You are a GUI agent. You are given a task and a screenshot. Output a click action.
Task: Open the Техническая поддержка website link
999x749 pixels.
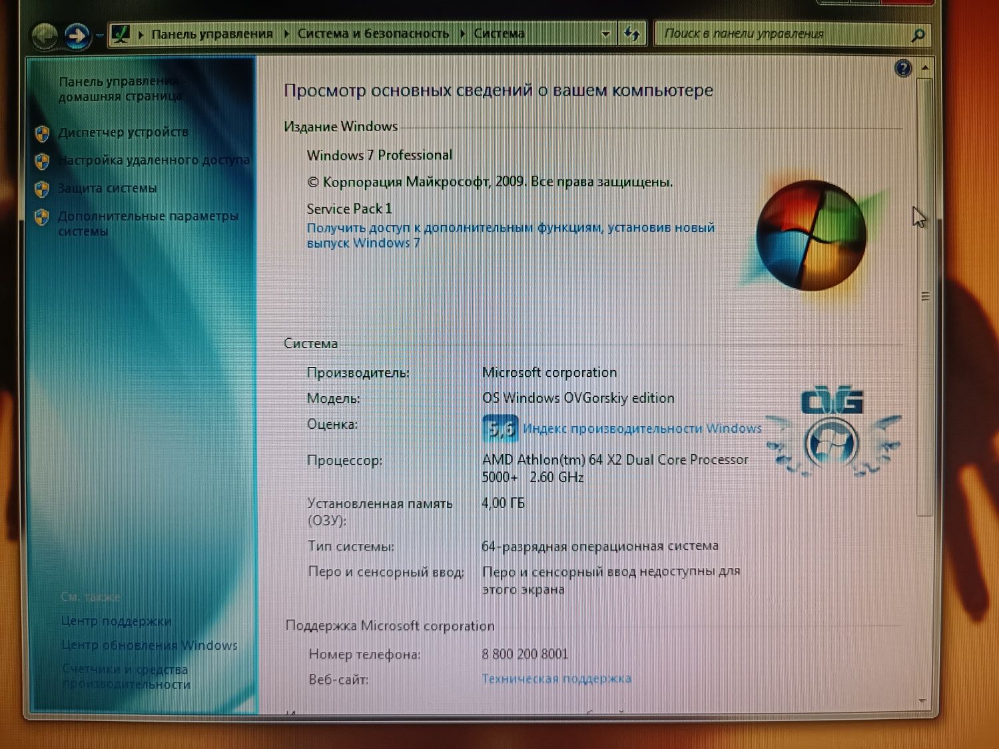tap(556, 678)
